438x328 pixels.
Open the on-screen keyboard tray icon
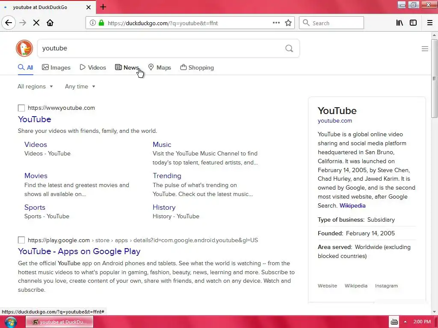pyautogui.click(x=394, y=322)
